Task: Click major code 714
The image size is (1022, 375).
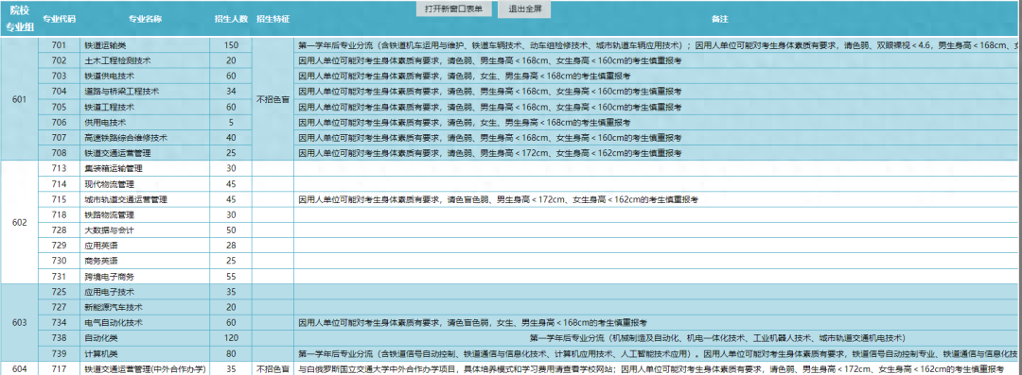Action: pos(60,183)
